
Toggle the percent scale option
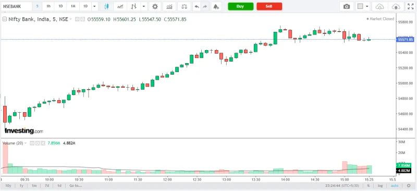click(369, 186)
